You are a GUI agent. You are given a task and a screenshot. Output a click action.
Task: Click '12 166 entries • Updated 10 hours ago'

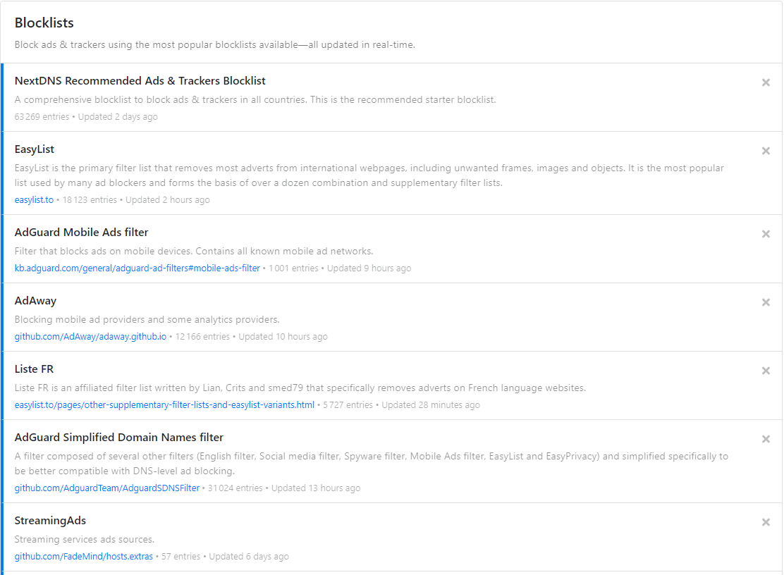tap(252, 337)
